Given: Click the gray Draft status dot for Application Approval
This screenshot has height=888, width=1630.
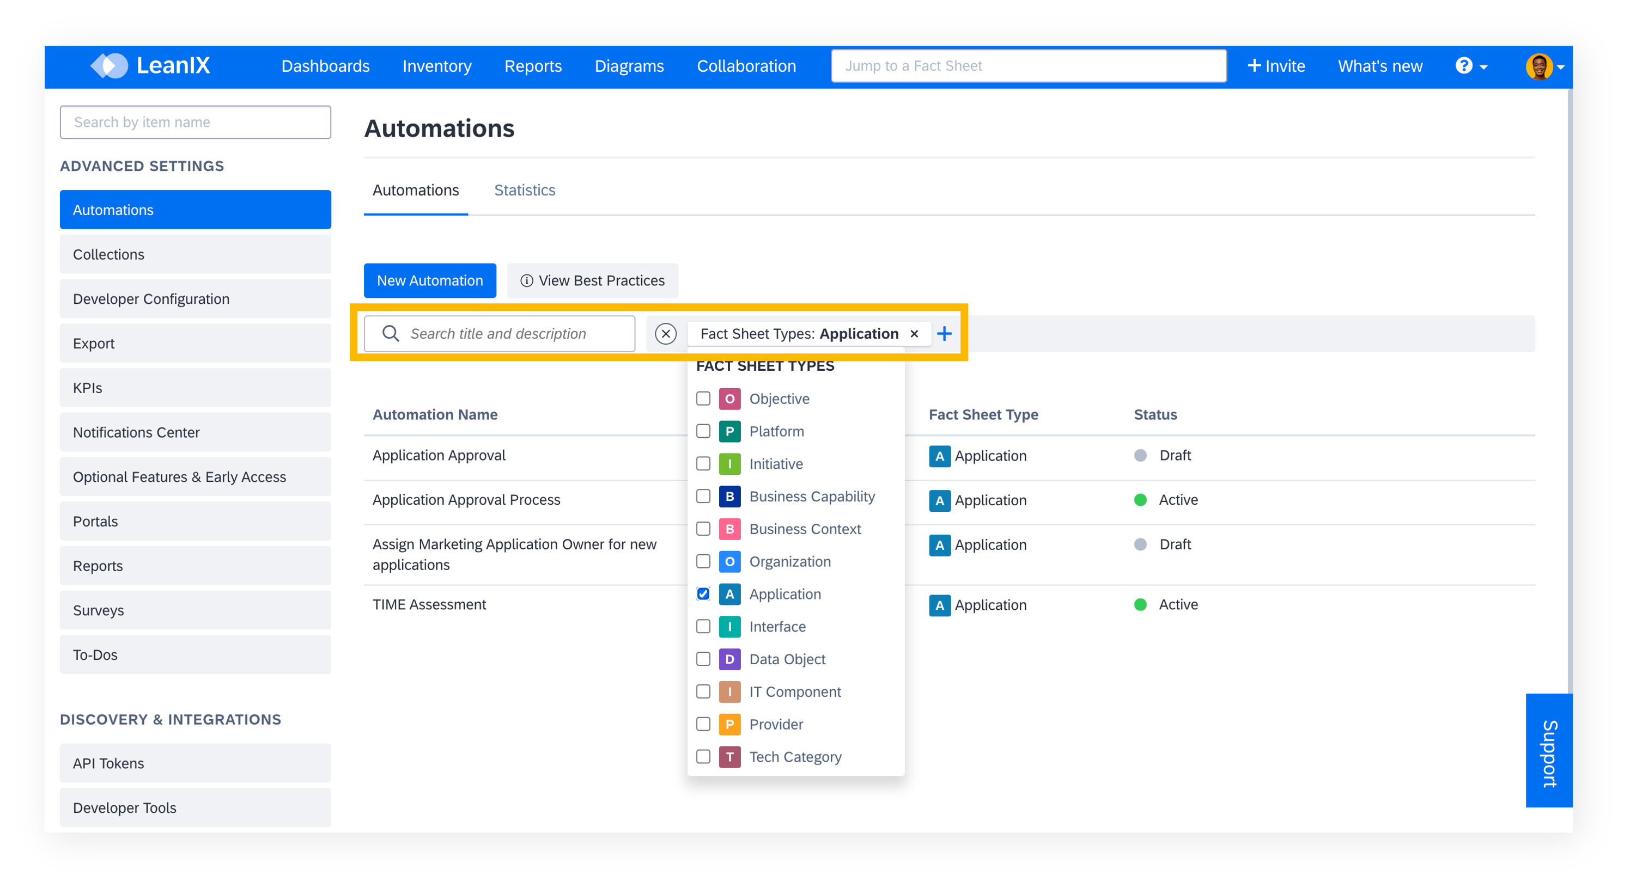Looking at the screenshot, I should pyautogui.click(x=1140, y=455).
